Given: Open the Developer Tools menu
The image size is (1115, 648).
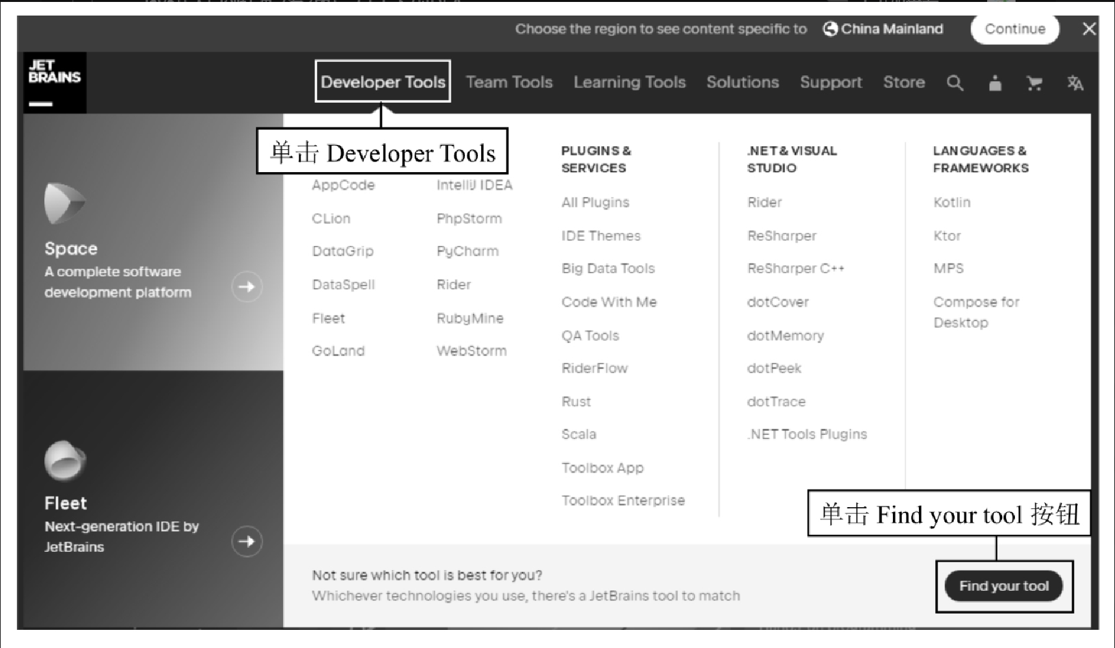Looking at the screenshot, I should point(383,82).
